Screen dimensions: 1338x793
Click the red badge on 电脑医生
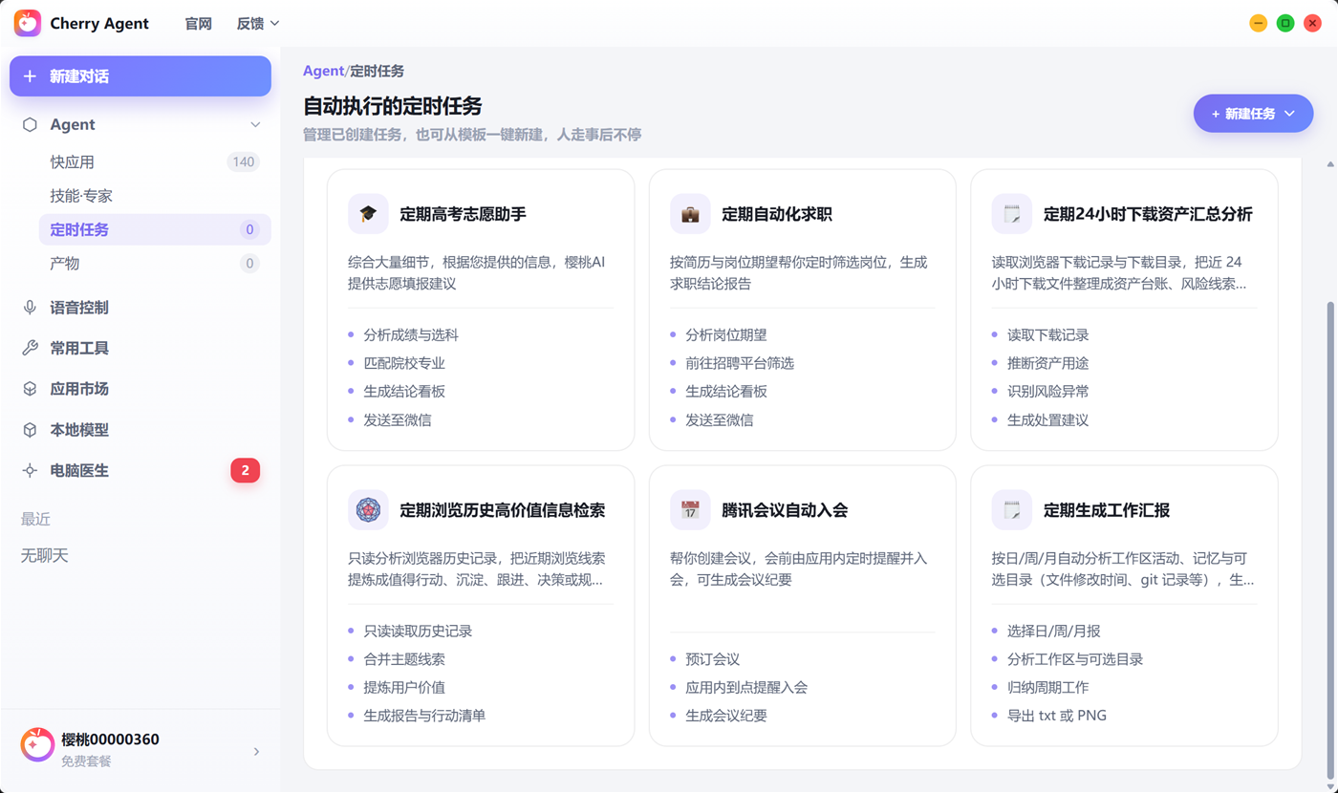tap(246, 470)
